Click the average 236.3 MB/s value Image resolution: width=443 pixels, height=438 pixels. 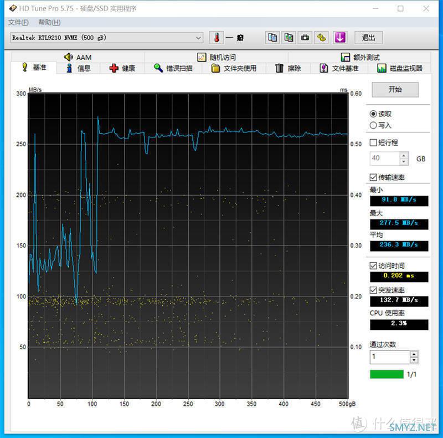(x=399, y=245)
